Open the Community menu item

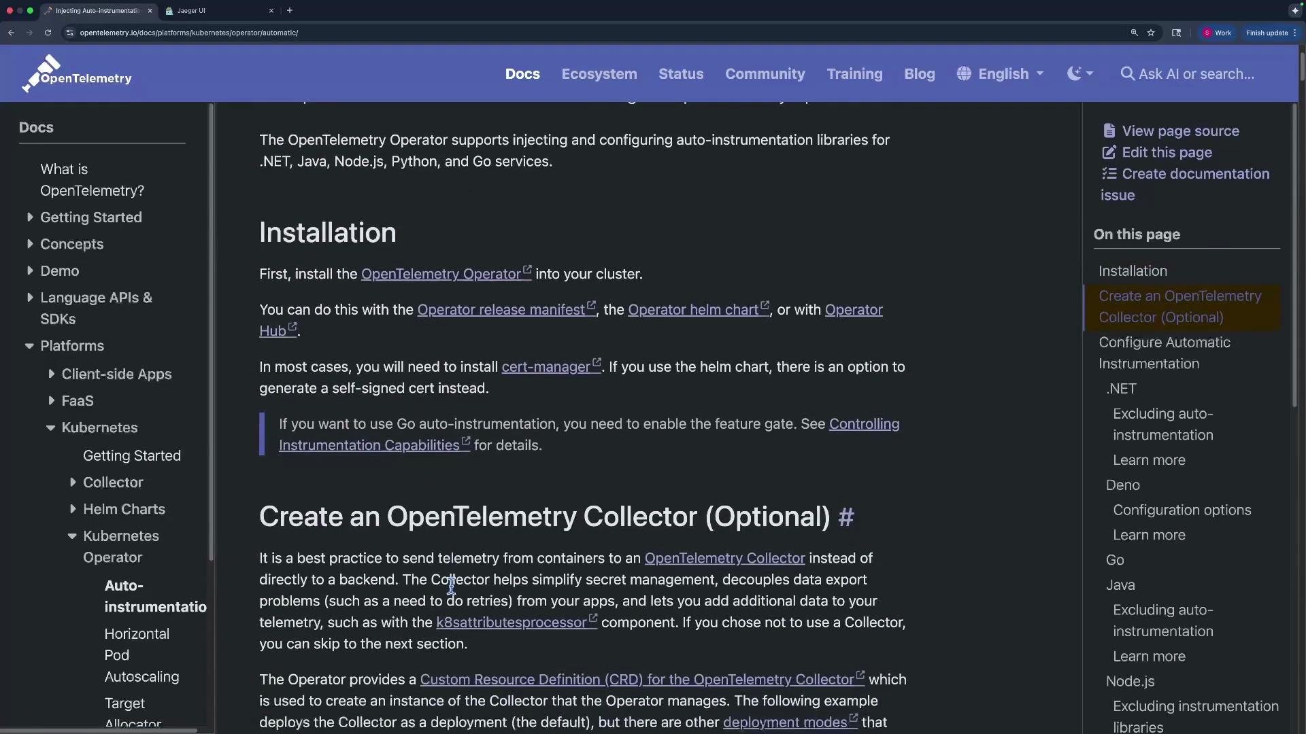(x=765, y=73)
